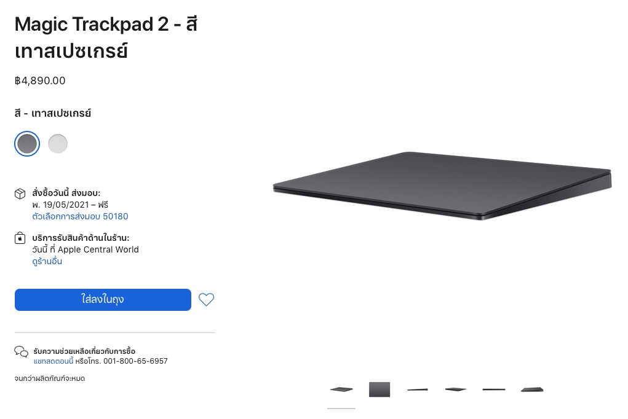Click the Apple store bag icon
Screen dimensions: 628x419
point(20,238)
